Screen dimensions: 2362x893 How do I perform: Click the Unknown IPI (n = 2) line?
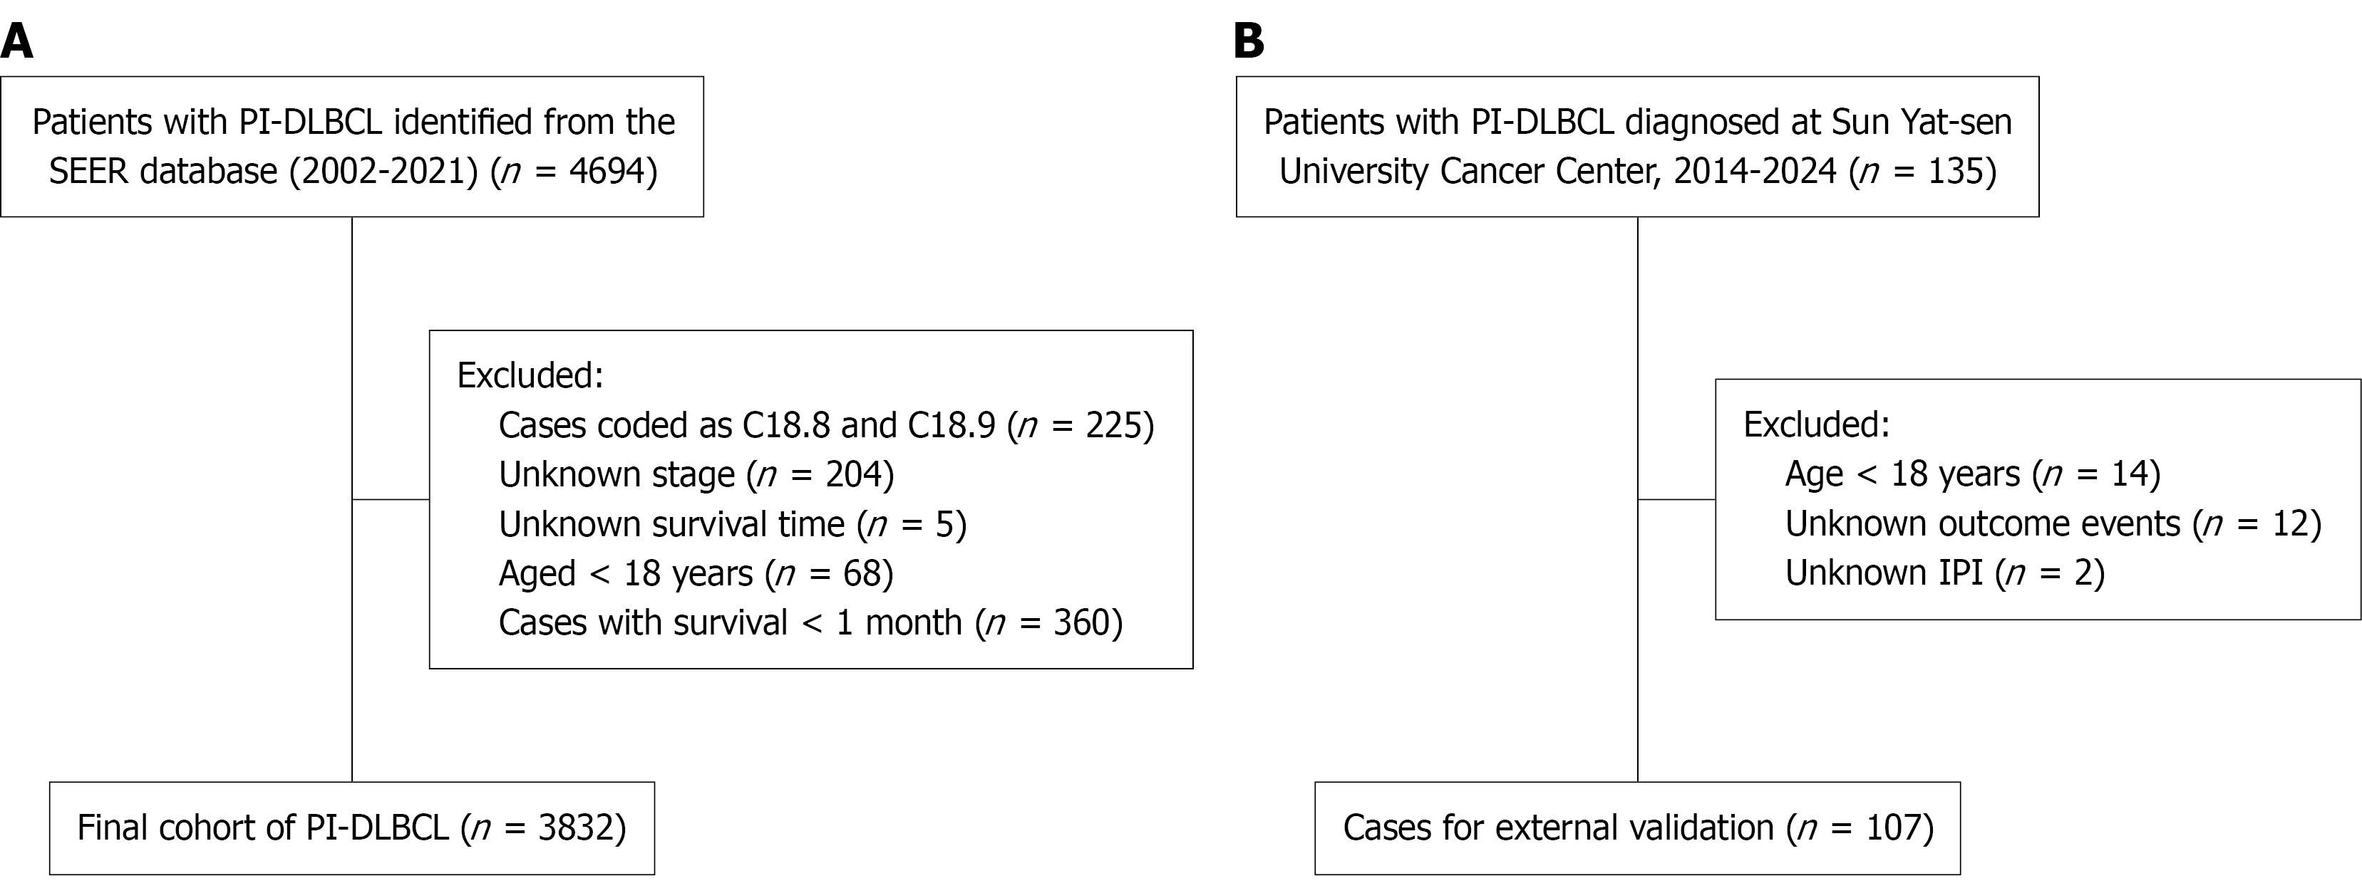[x=1944, y=573]
